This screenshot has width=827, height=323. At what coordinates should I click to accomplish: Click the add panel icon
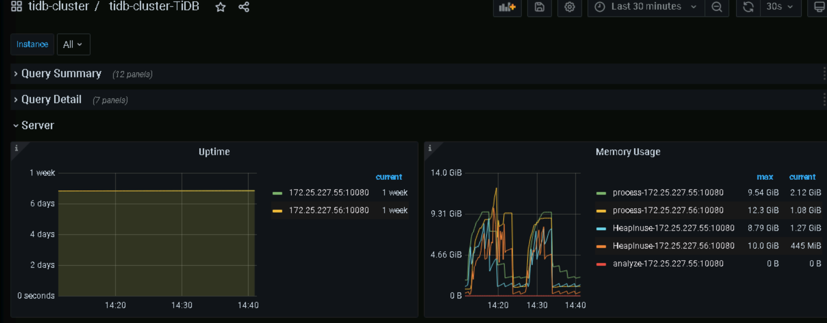(507, 7)
